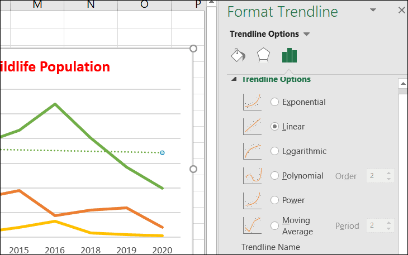Click the Wildlife Population chart title
The width and height of the screenshot is (408, 255).
tap(55, 67)
